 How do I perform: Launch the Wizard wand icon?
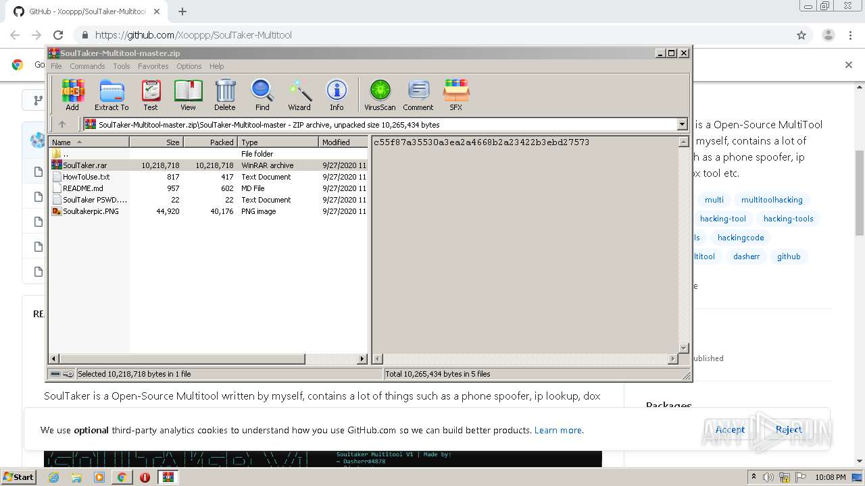pos(299,94)
